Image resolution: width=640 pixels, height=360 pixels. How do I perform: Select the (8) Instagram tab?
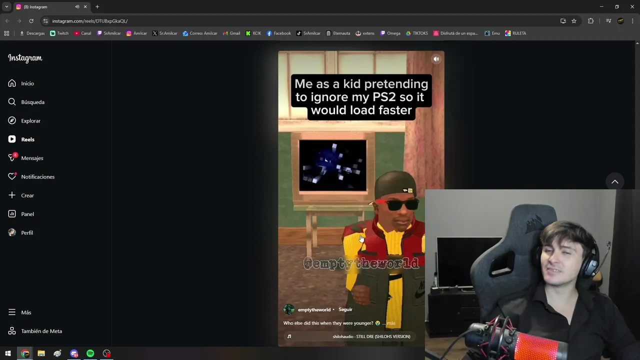coord(51,7)
